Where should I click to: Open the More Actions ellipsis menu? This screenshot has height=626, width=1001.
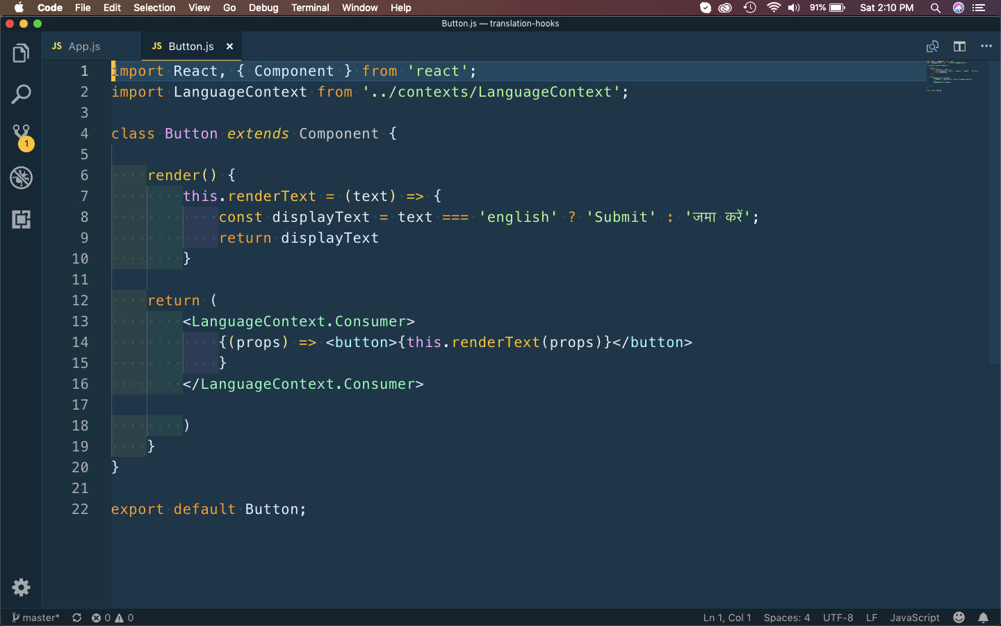pos(986,46)
